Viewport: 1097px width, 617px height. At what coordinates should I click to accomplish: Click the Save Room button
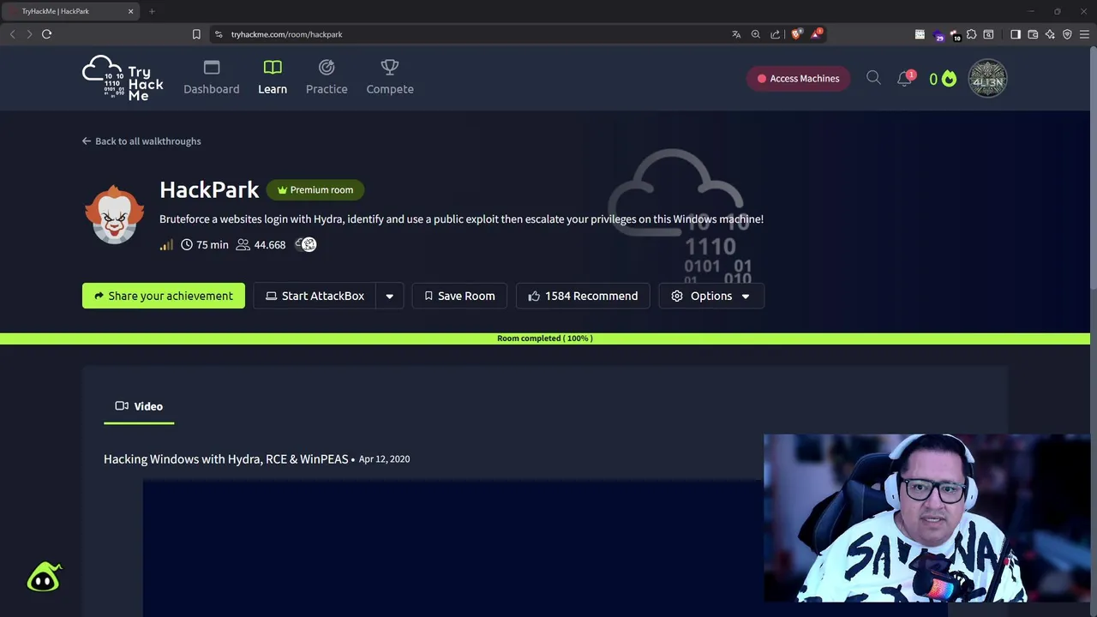click(x=459, y=296)
